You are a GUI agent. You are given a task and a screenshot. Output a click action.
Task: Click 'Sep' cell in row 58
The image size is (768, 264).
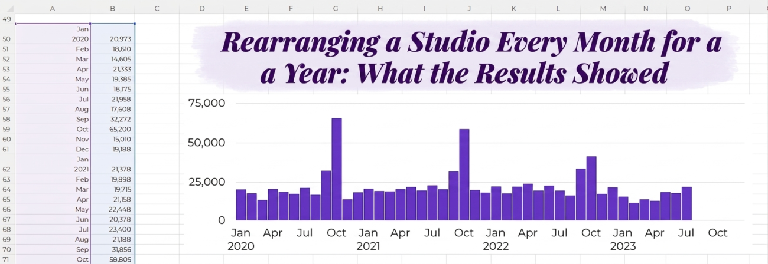pos(53,119)
